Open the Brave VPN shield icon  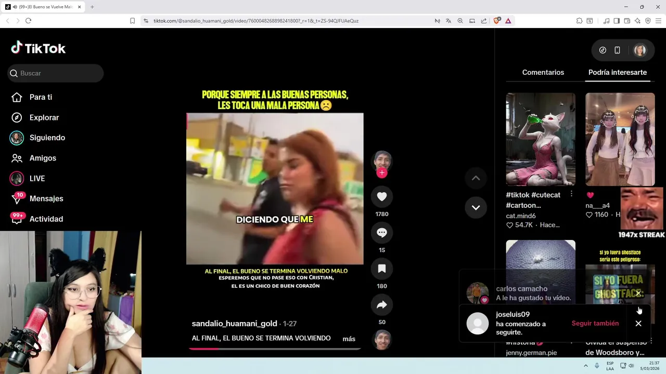648,21
